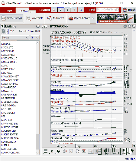Toggle the SR support-resistance tool

click(84, 151)
